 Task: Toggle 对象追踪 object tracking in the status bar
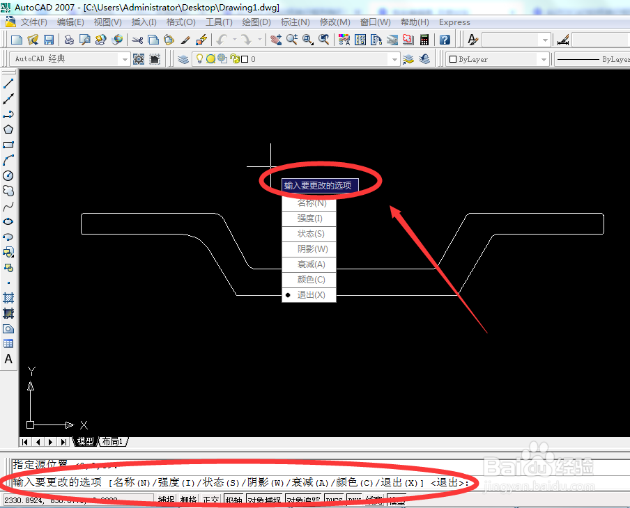(303, 500)
